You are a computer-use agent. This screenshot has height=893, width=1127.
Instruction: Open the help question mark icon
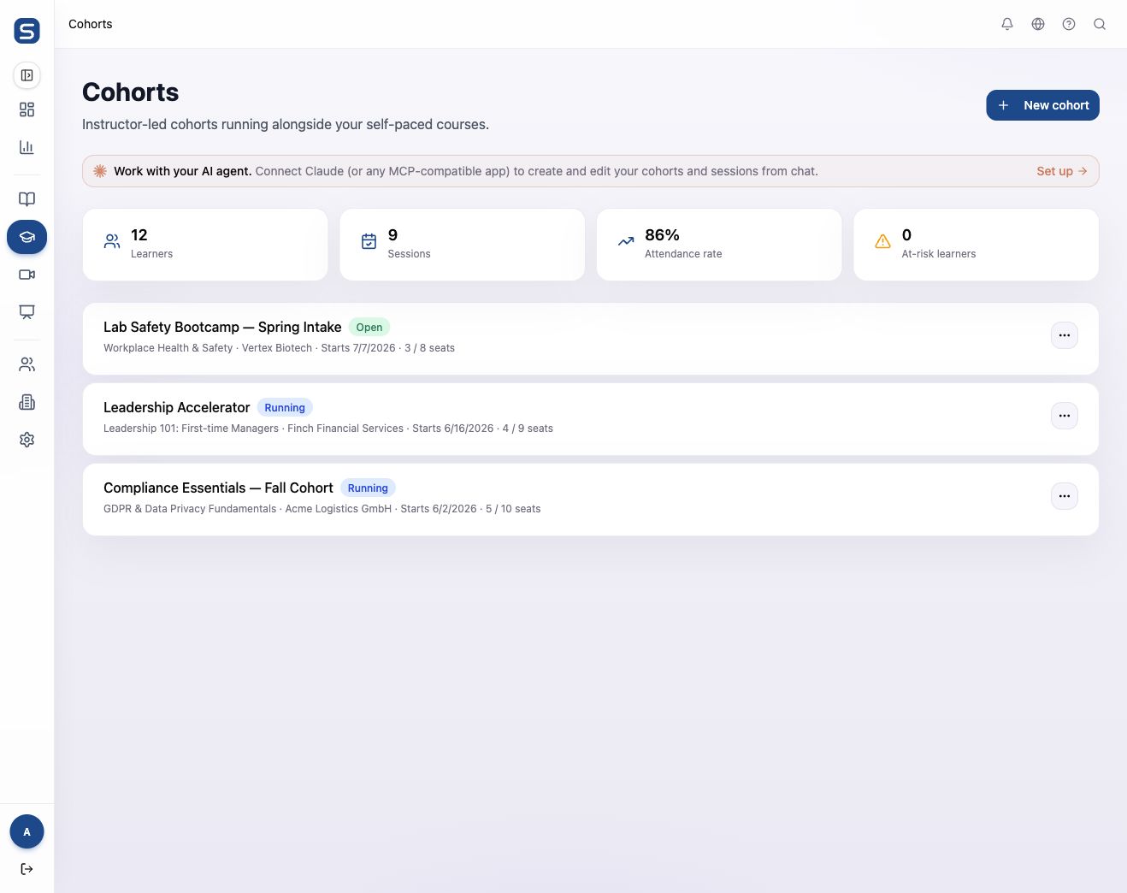1069,24
